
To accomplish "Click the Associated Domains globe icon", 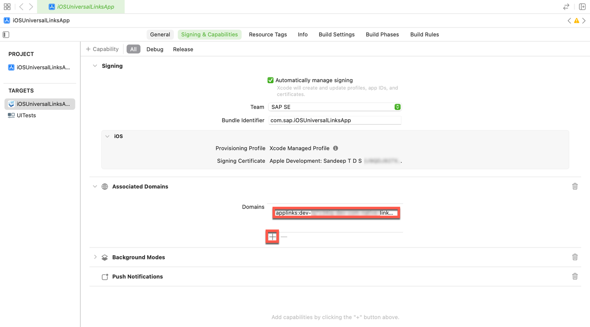I will [x=105, y=186].
